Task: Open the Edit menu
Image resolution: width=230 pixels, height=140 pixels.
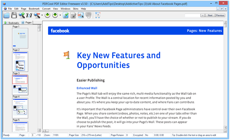Action: point(16,9)
